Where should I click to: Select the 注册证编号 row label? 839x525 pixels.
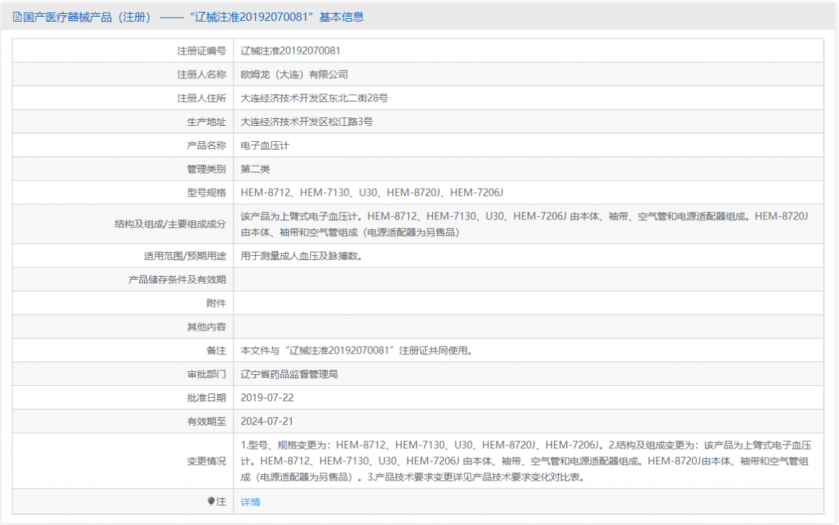tap(202, 50)
